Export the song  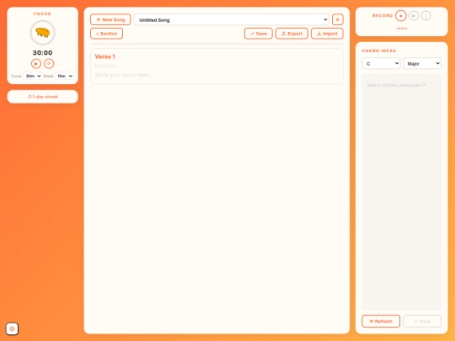tap(292, 34)
